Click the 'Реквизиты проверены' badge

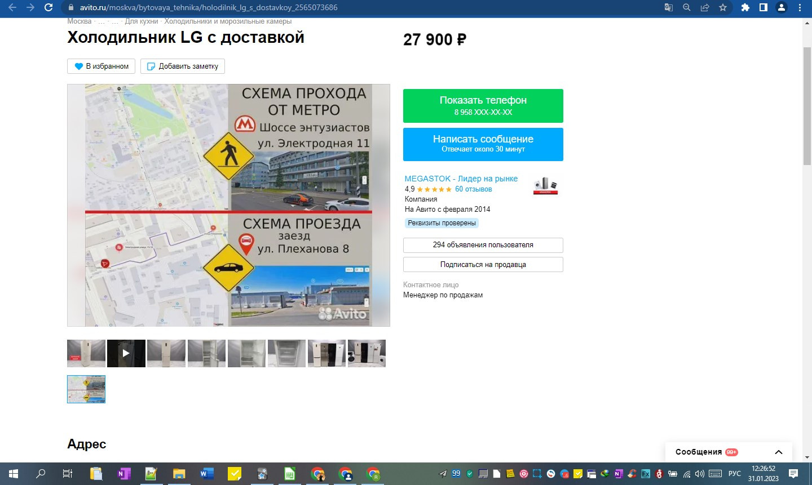pos(442,223)
